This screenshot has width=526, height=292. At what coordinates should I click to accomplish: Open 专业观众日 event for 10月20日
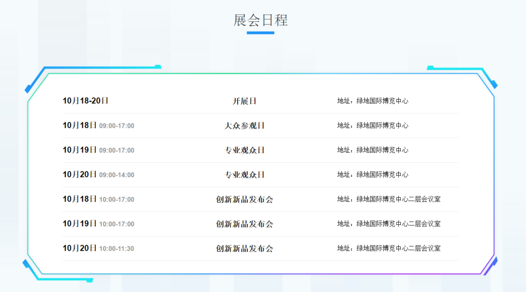click(244, 174)
